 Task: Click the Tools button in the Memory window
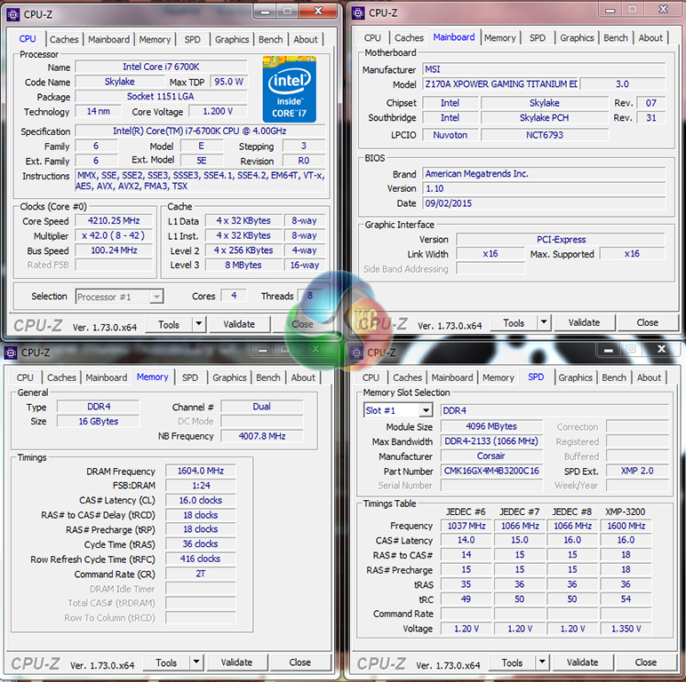(166, 662)
